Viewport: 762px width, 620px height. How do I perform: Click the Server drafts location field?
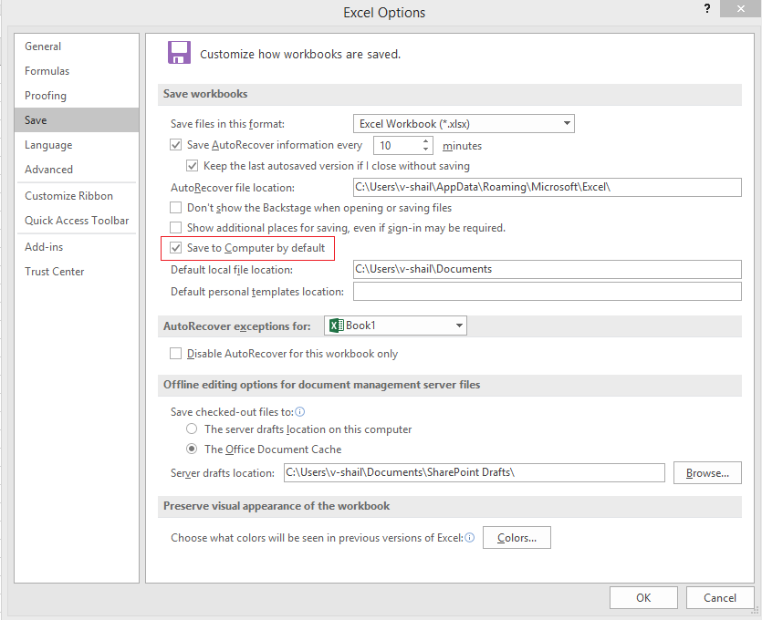(474, 472)
